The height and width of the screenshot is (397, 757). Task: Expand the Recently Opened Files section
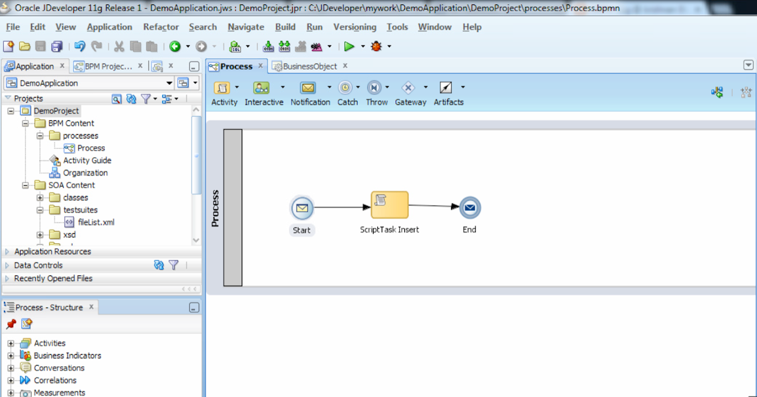pos(7,279)
